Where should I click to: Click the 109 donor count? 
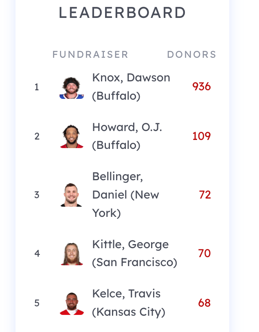click(201, 136)
